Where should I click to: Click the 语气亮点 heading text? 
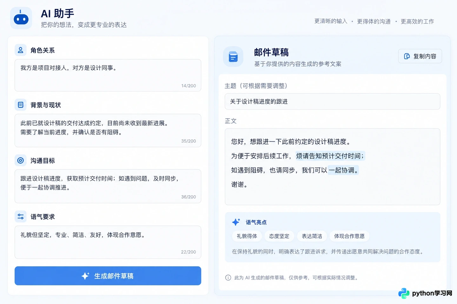[x=256, y=222]
